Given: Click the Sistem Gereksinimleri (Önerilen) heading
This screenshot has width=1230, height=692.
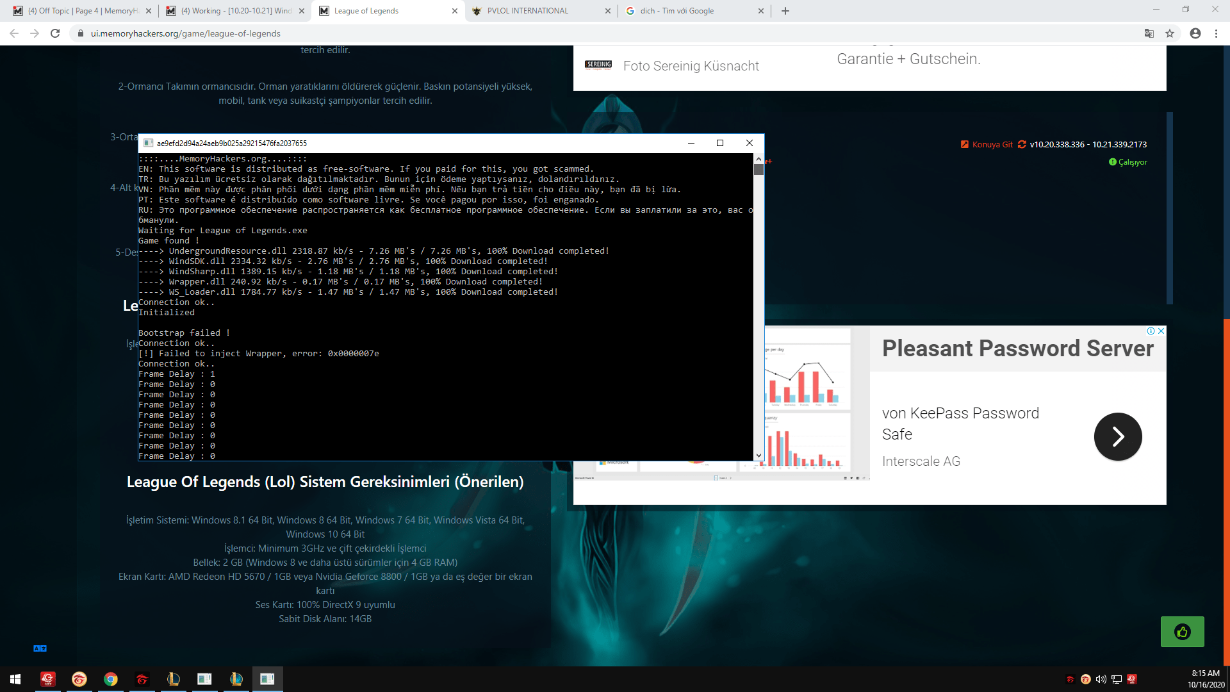Looking at the screenshot, I should tap(325, 482).
